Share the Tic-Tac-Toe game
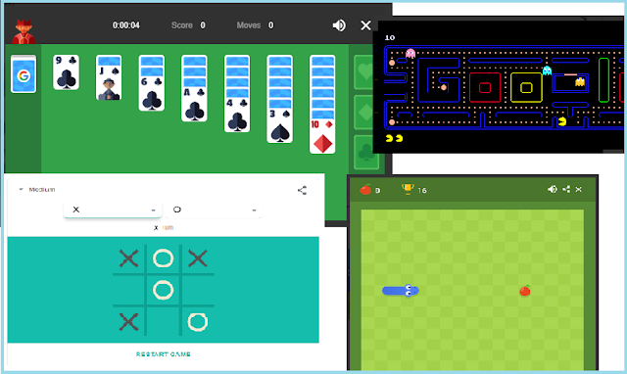The height and width of the screenshot is (374, 627). tap(303, 190)
